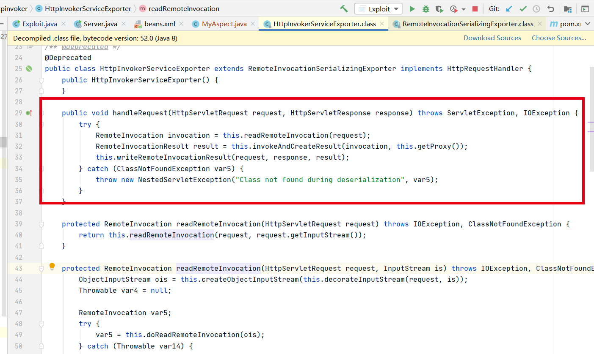Click the lower purple marker on the error stripe

point(591,131)
